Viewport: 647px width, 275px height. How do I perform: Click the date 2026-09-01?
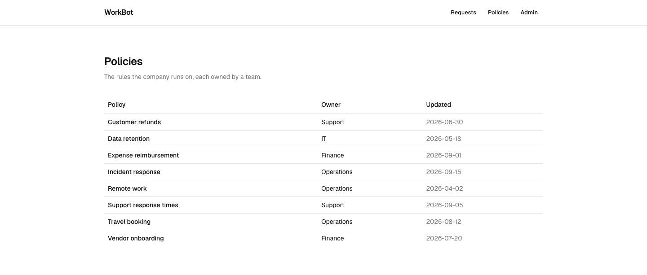pyautogui.click(x=443, y=155)
